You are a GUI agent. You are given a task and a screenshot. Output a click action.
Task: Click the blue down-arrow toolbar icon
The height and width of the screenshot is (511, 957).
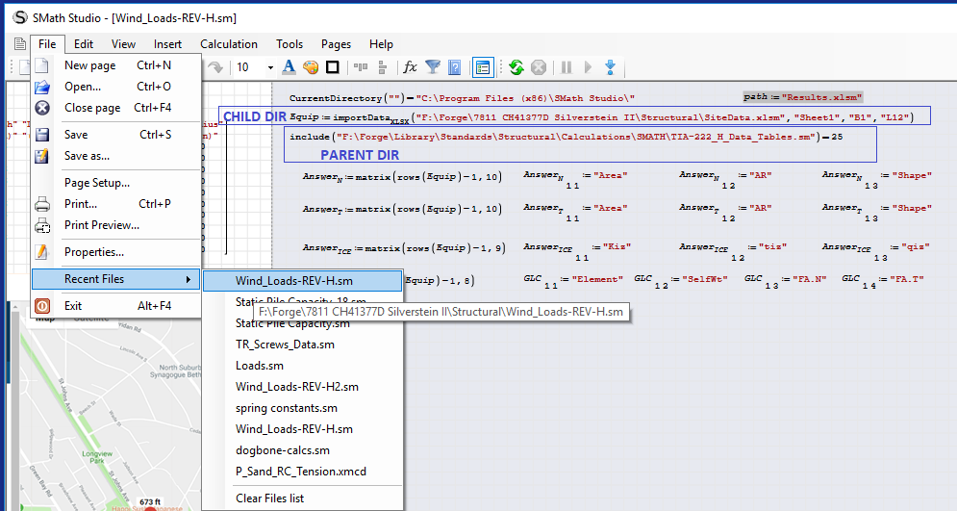pyautogui.click(x=610, y=67)
